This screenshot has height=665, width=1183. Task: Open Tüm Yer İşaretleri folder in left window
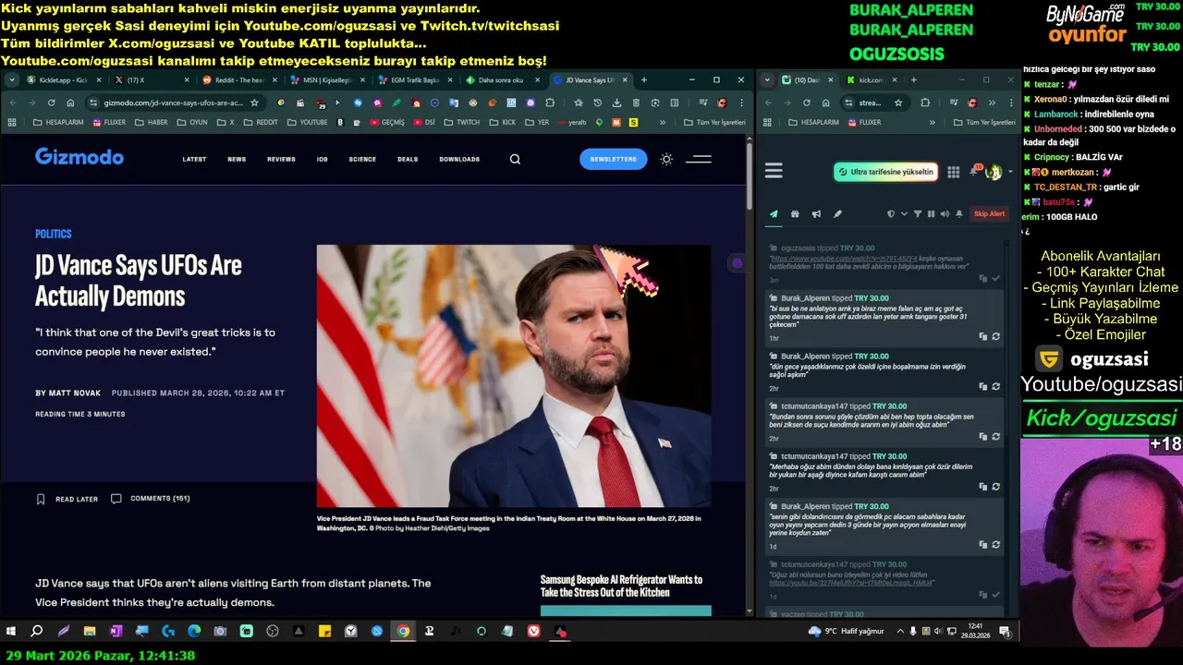click(x=714, y=122)
